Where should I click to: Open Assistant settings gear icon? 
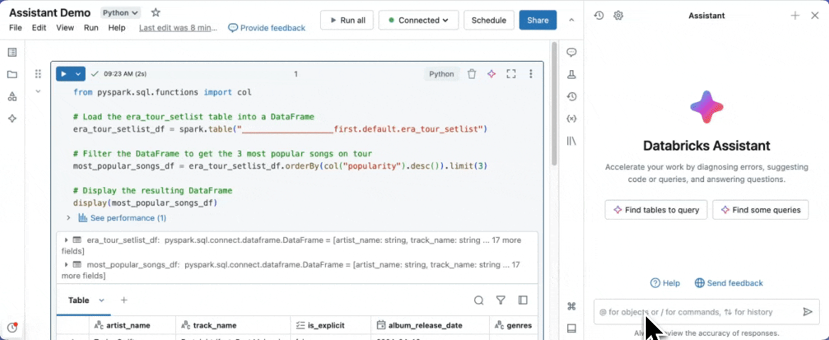(x=618, y=16)
